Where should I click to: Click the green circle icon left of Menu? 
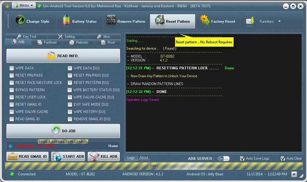coord(7,6)
